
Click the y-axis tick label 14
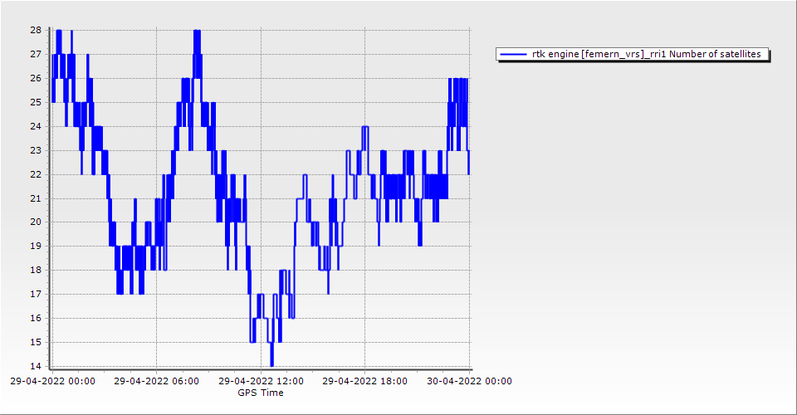tap(36, 366)
